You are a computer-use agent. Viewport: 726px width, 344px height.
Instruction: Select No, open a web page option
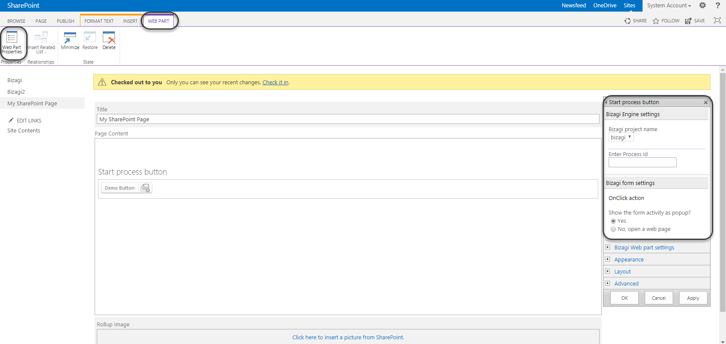[613, 229]
